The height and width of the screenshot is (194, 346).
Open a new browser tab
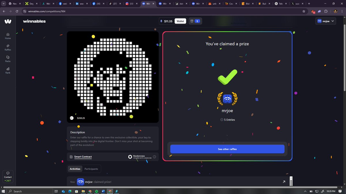tap(309, 3)
